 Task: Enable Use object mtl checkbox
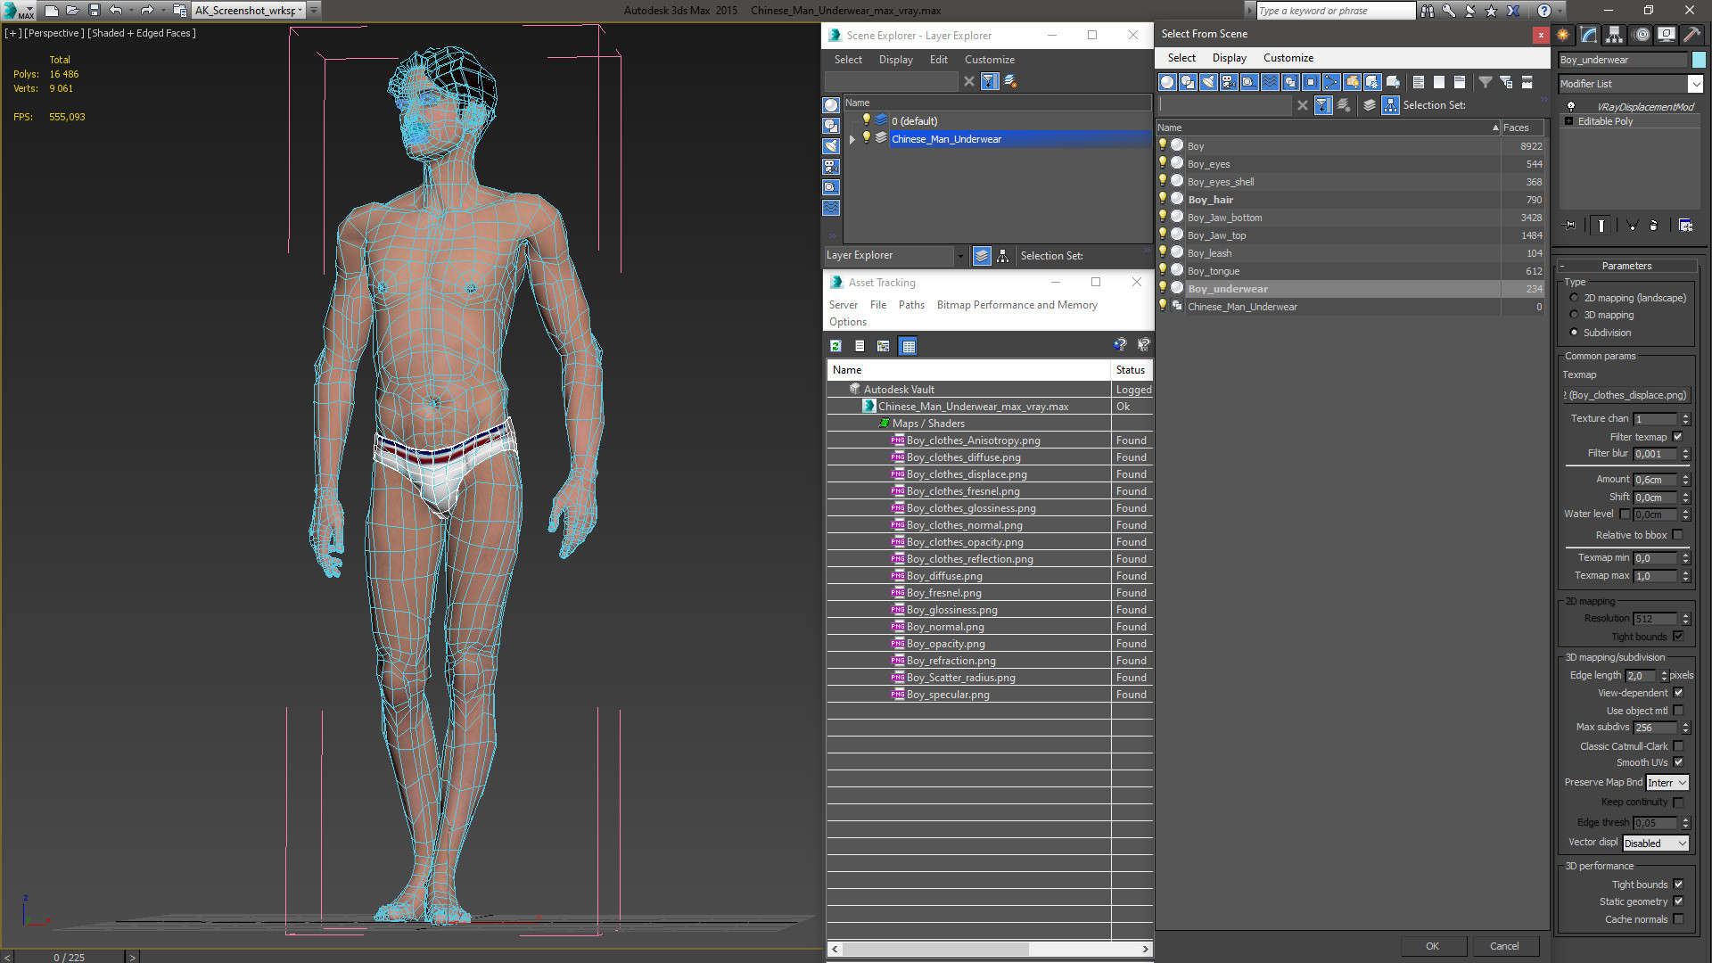[x=1678, y=711]
